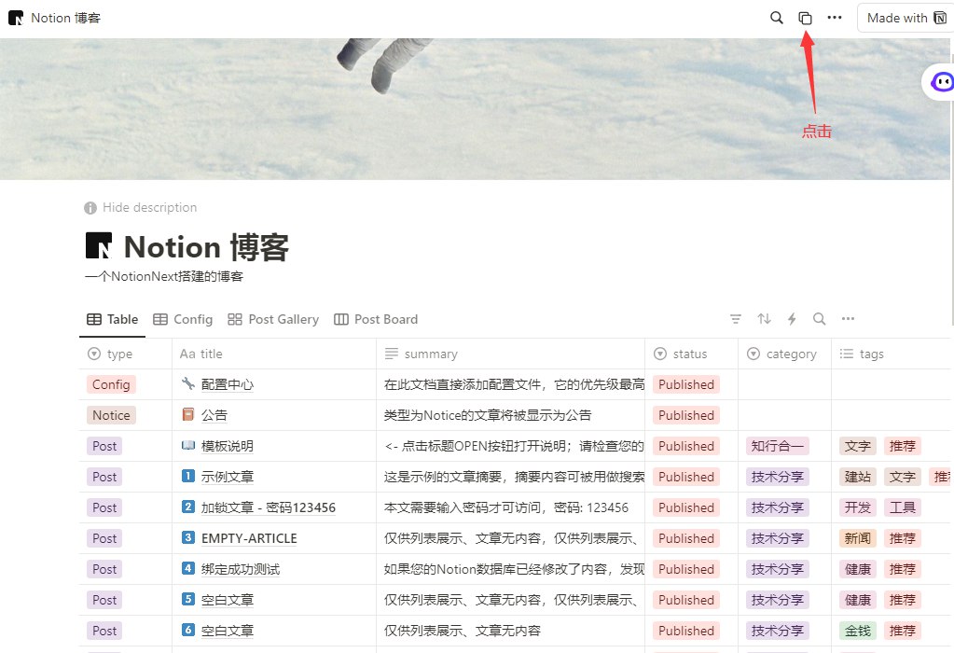Click 技术分享 category in 示例文章 row
Image resolution: width=954 pixels, height=653 pixels.
[778, 477]
